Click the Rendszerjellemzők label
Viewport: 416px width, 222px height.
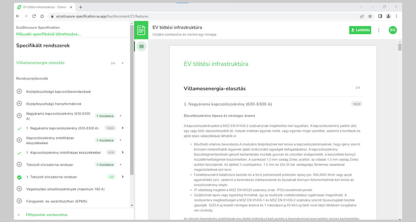32,78
